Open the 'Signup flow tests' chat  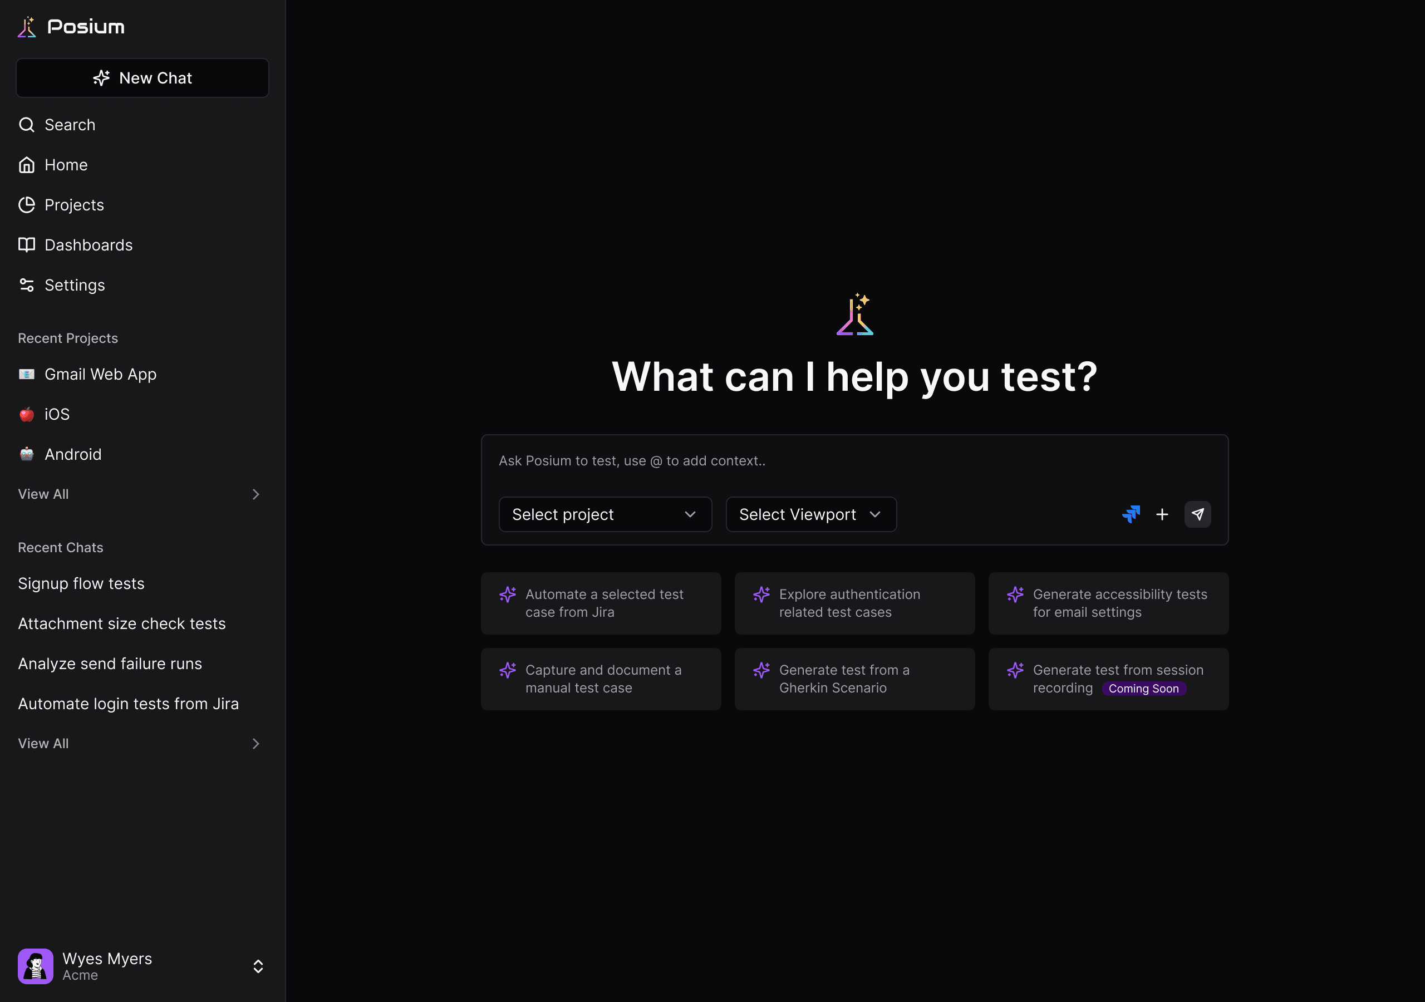point(81,583)
